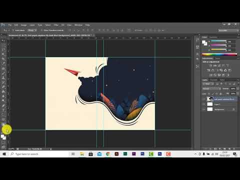Screen dimensions: 240x180
Task: Add a Hue/Saturation adjustment layer
Action: pos(208,70)
